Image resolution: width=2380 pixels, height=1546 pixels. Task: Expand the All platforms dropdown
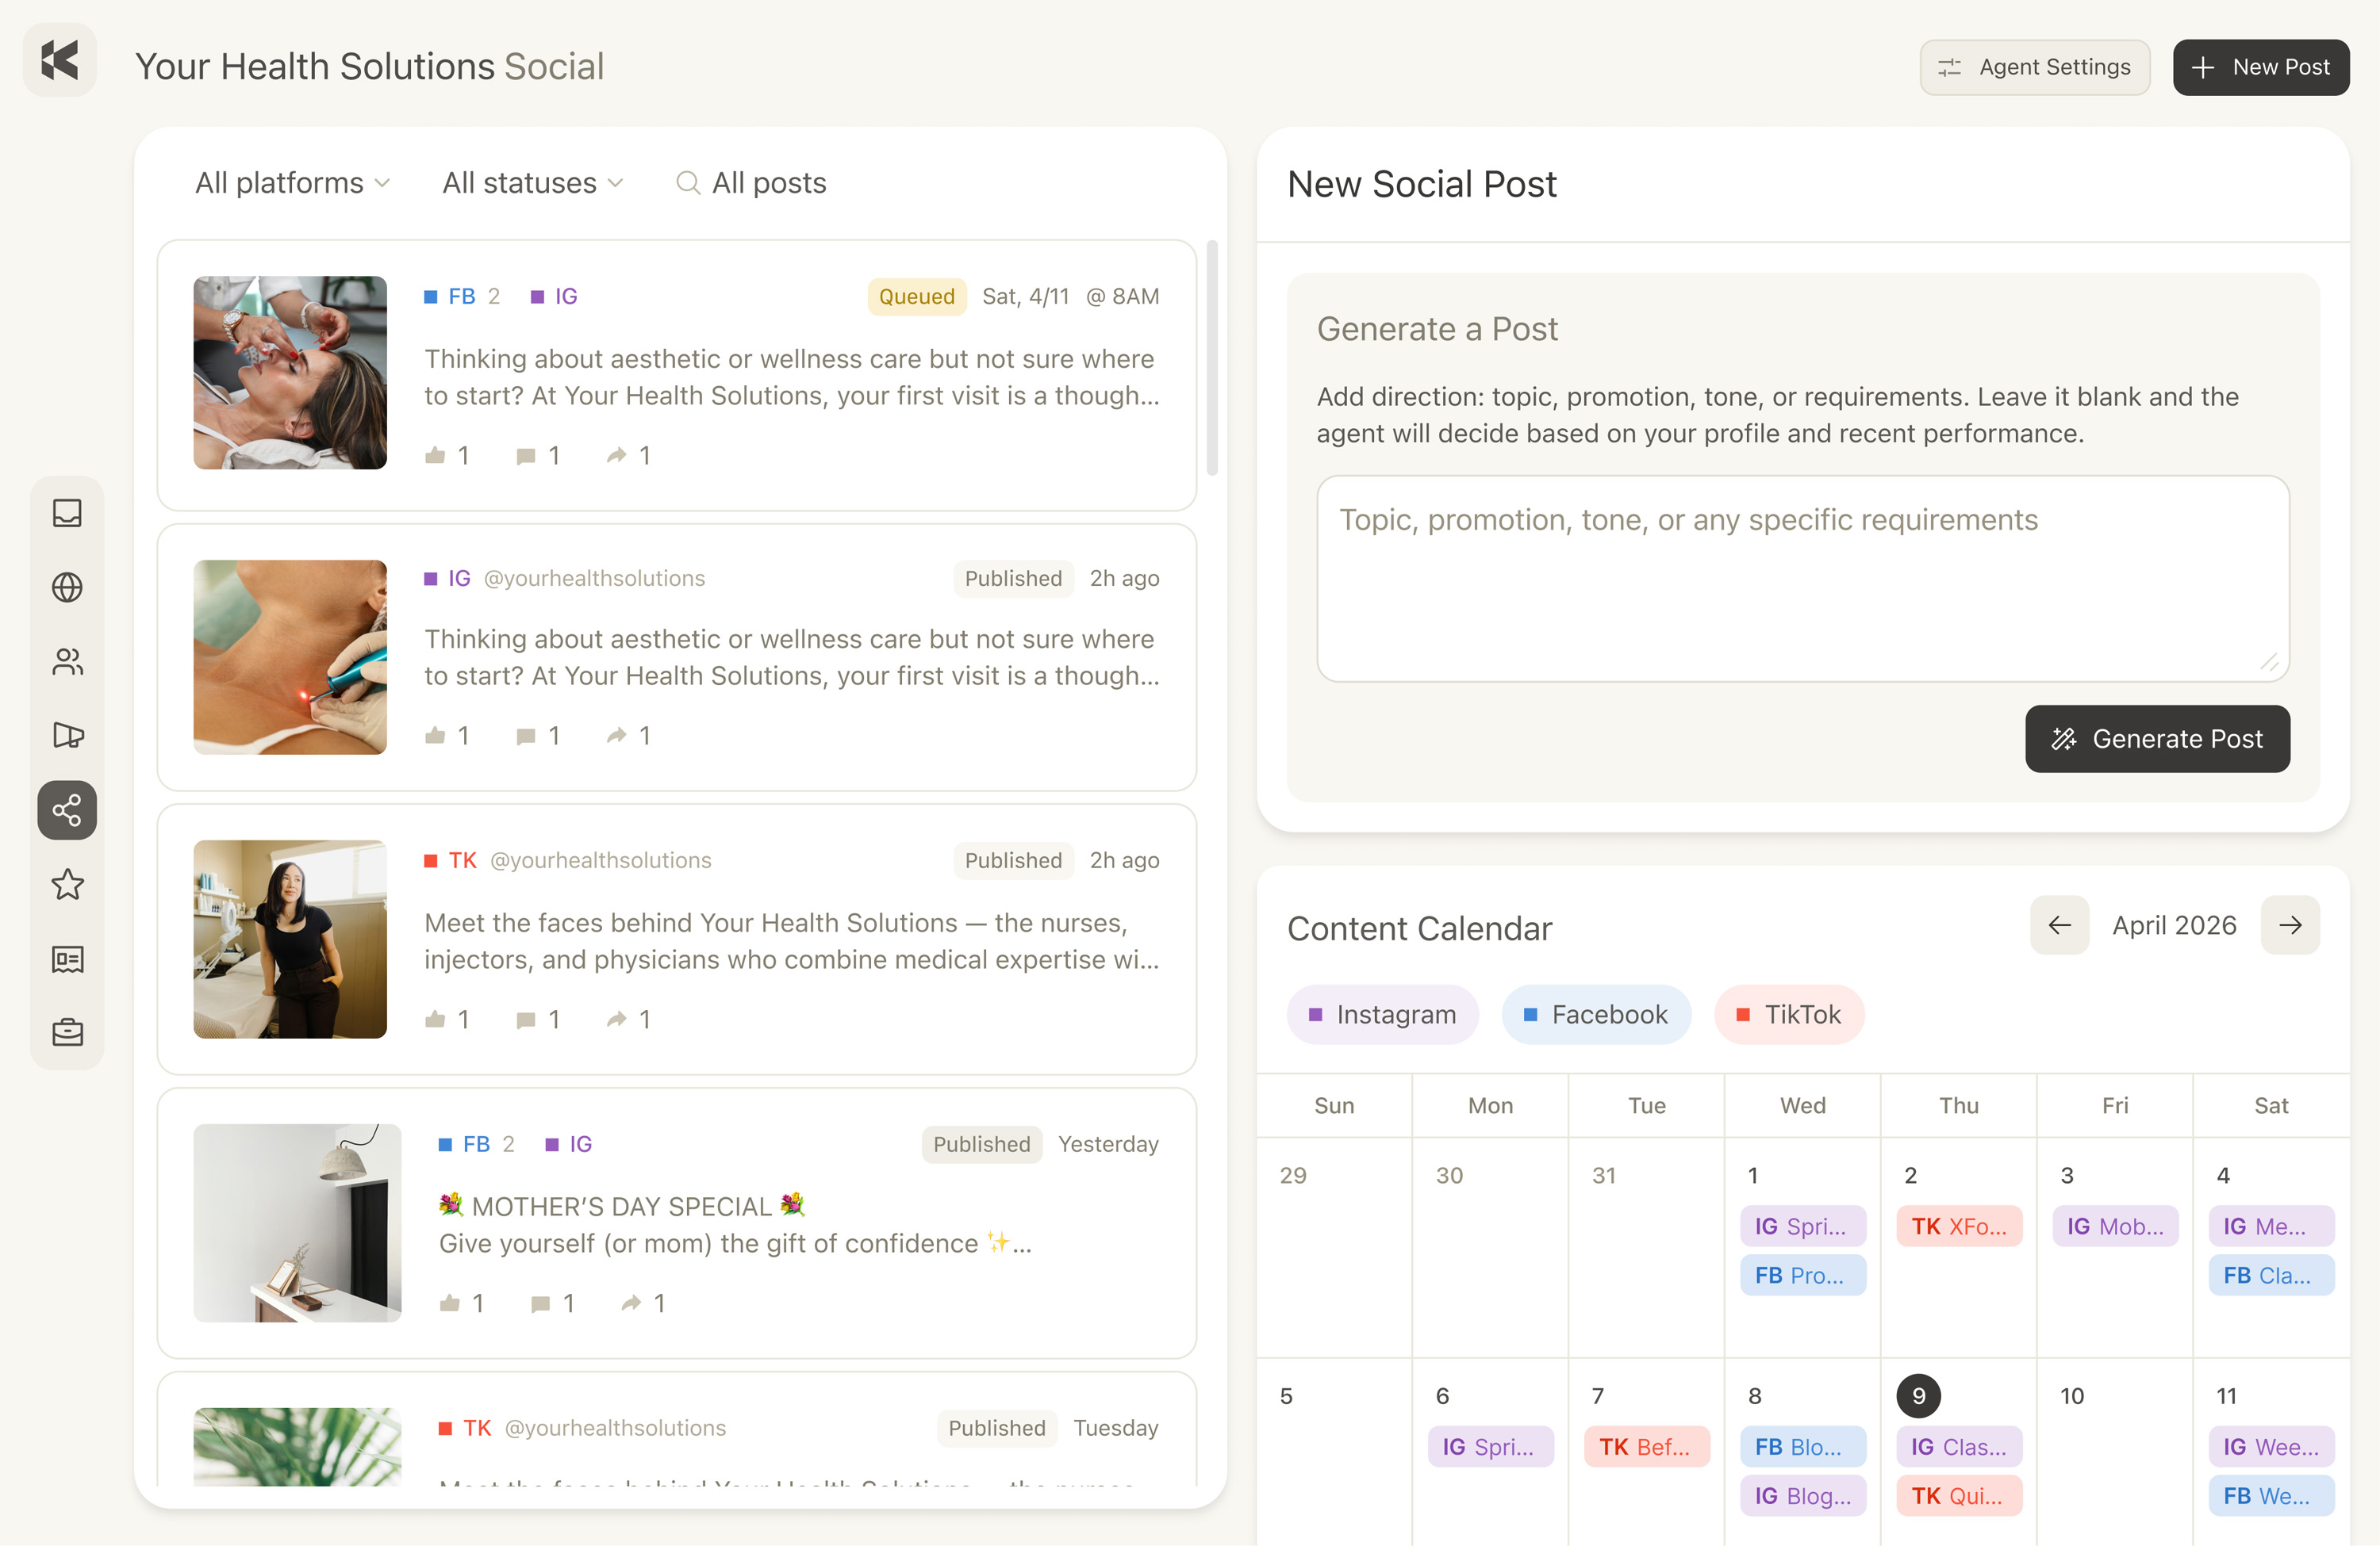[x=293, y=183]
